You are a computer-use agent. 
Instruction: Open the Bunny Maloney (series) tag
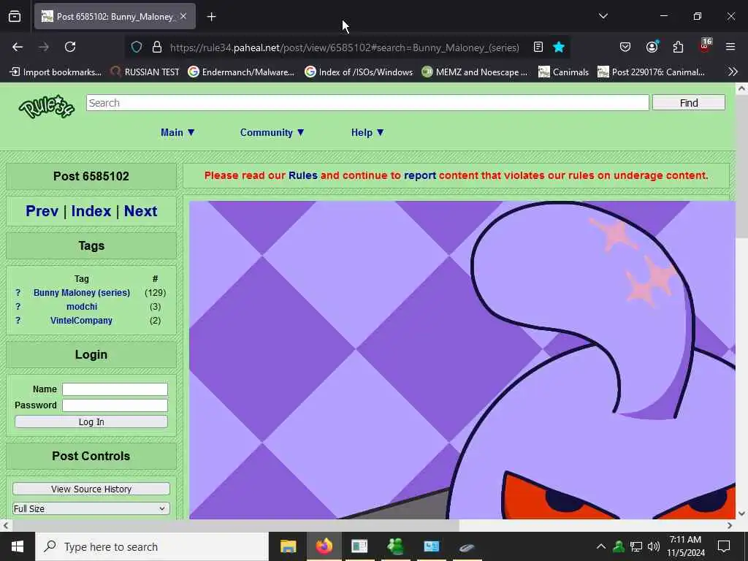click(82, 292)
